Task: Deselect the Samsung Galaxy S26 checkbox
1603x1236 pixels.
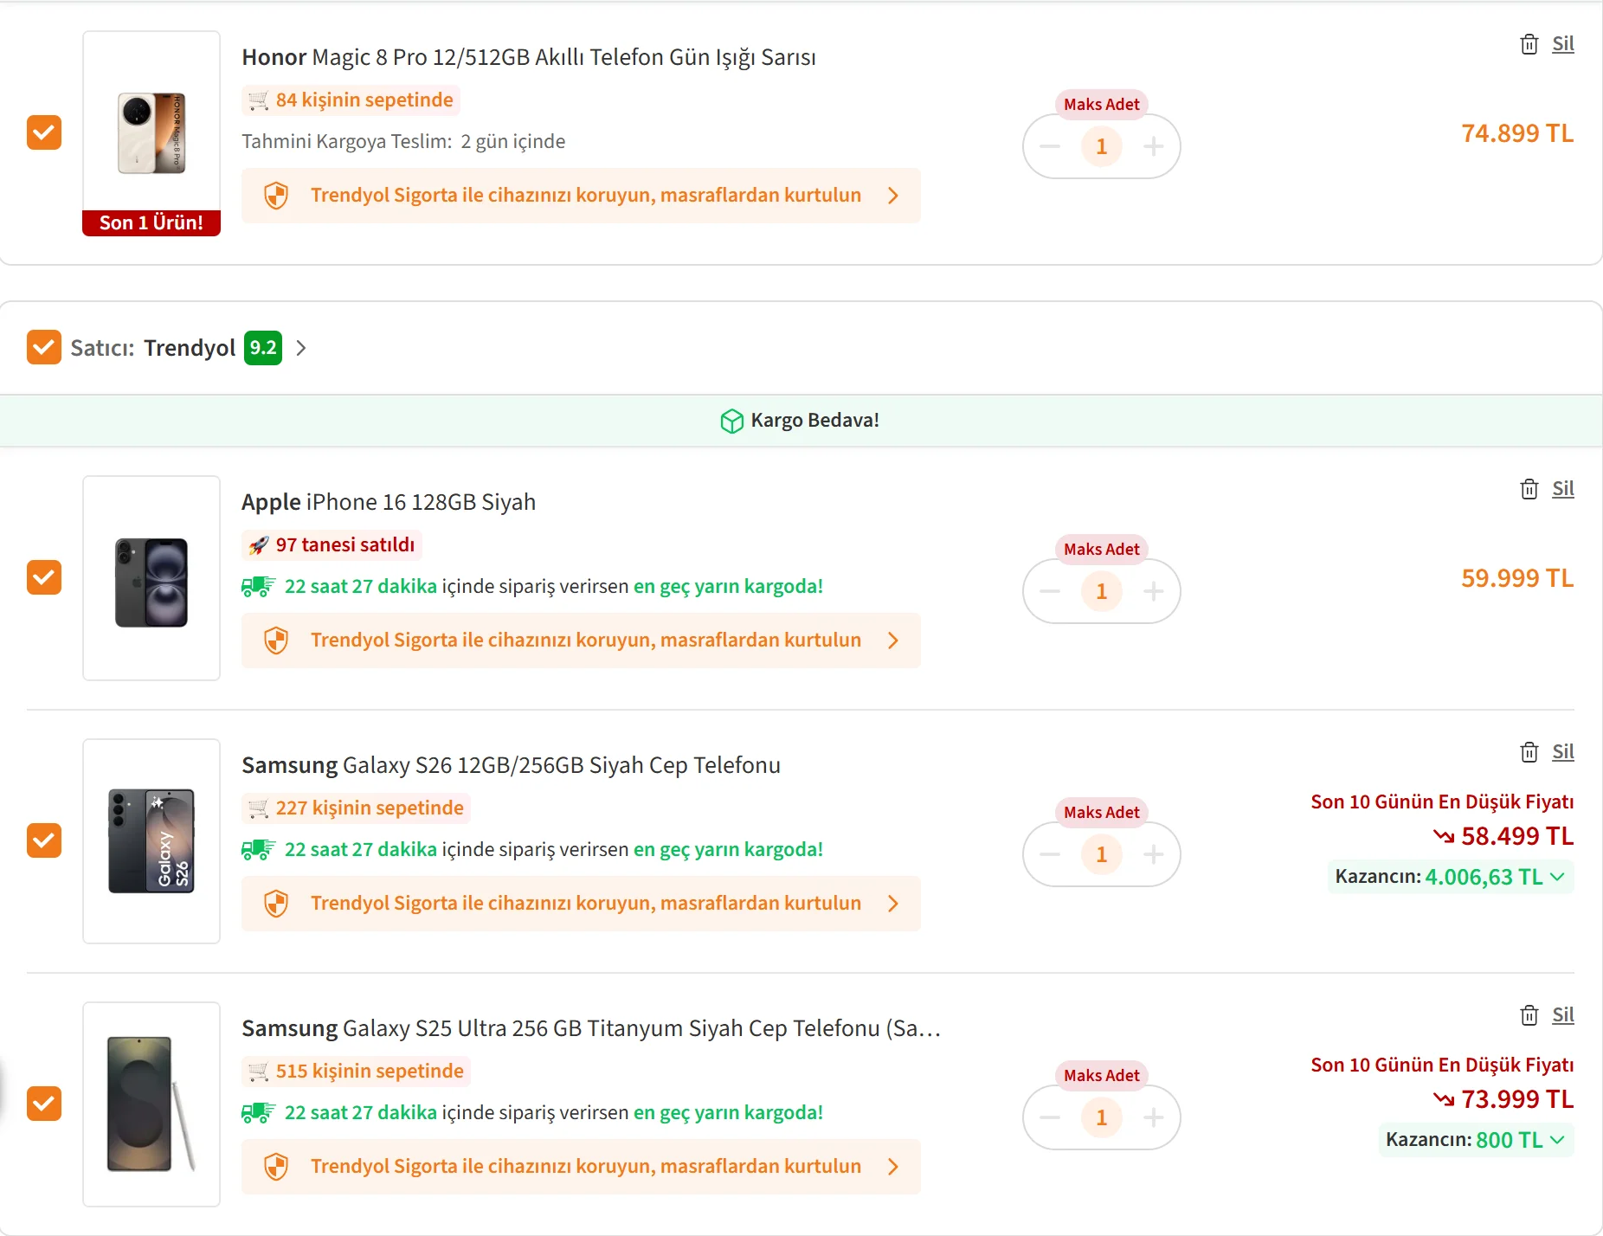Action: click(44, 840)
